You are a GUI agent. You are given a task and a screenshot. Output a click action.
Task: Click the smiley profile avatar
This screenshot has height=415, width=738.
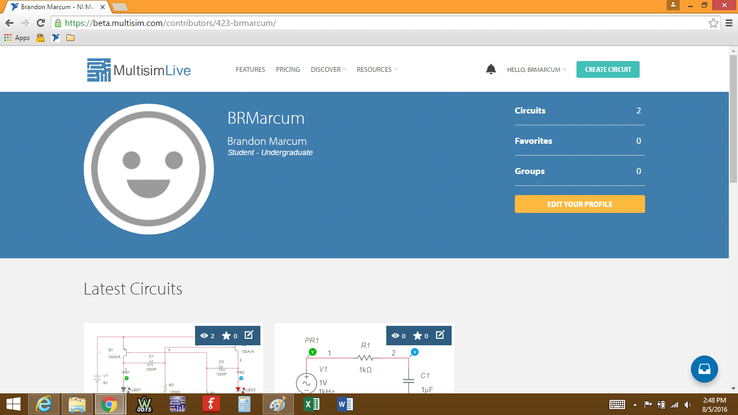click(x=149, y=169)
